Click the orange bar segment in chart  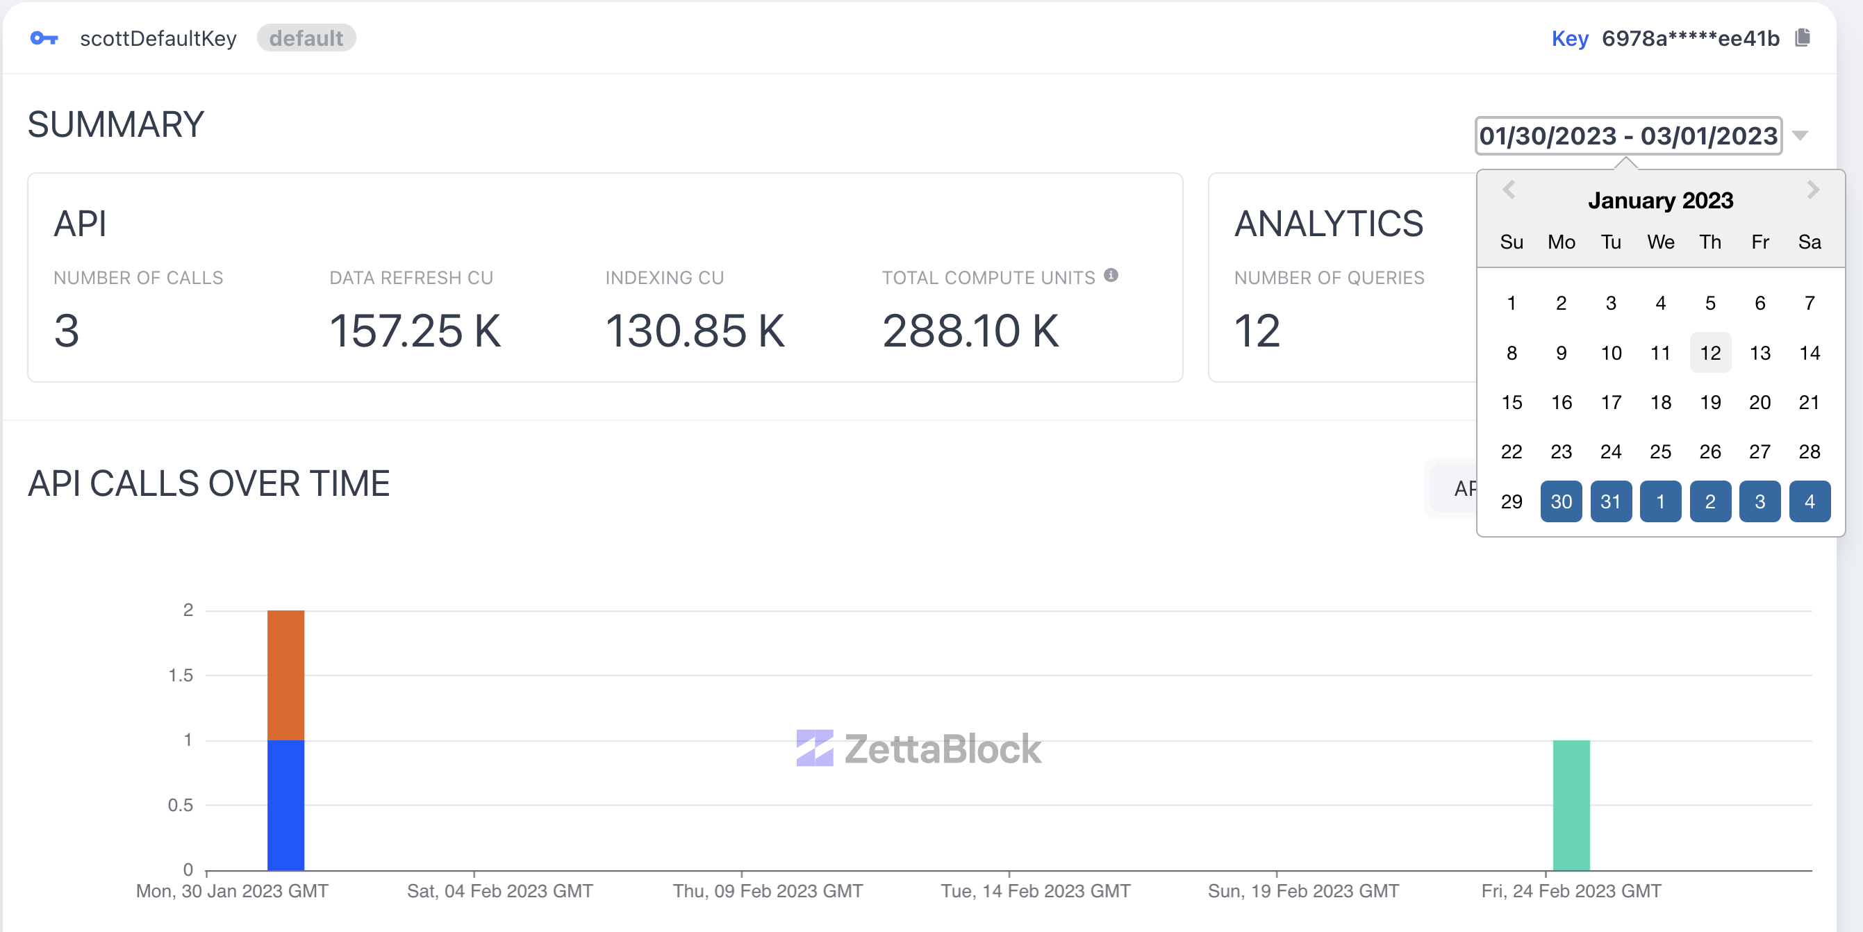pyautogui.click(x=285, y=674)
